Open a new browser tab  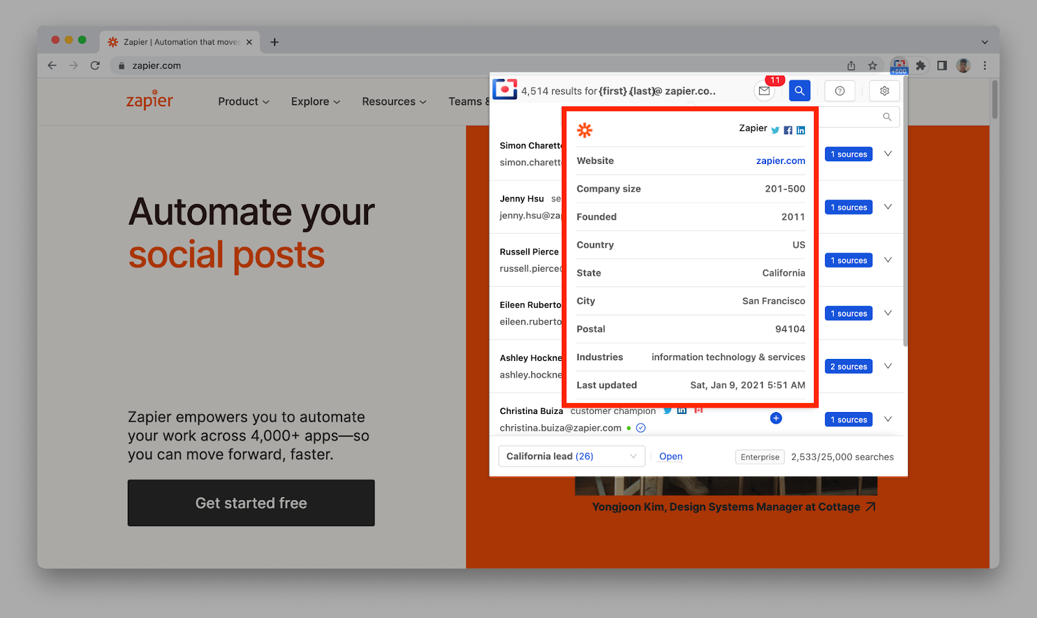click(275, 42)
